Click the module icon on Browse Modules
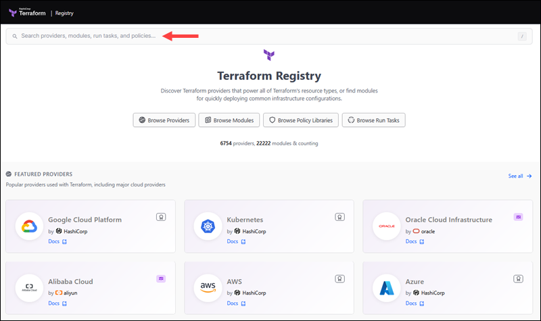The height and width of the screenshot is (321, 541). (208, 120)
